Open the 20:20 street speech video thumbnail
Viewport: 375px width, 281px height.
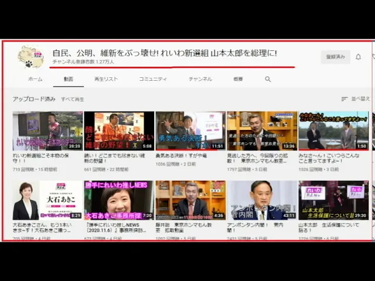[x=47, y=131]
